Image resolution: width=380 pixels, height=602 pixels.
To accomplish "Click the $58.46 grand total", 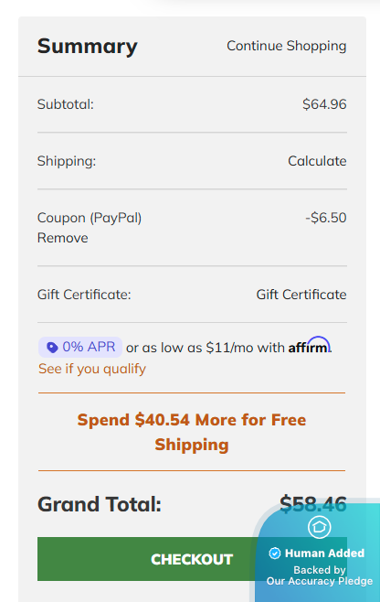I will (313, 504).
